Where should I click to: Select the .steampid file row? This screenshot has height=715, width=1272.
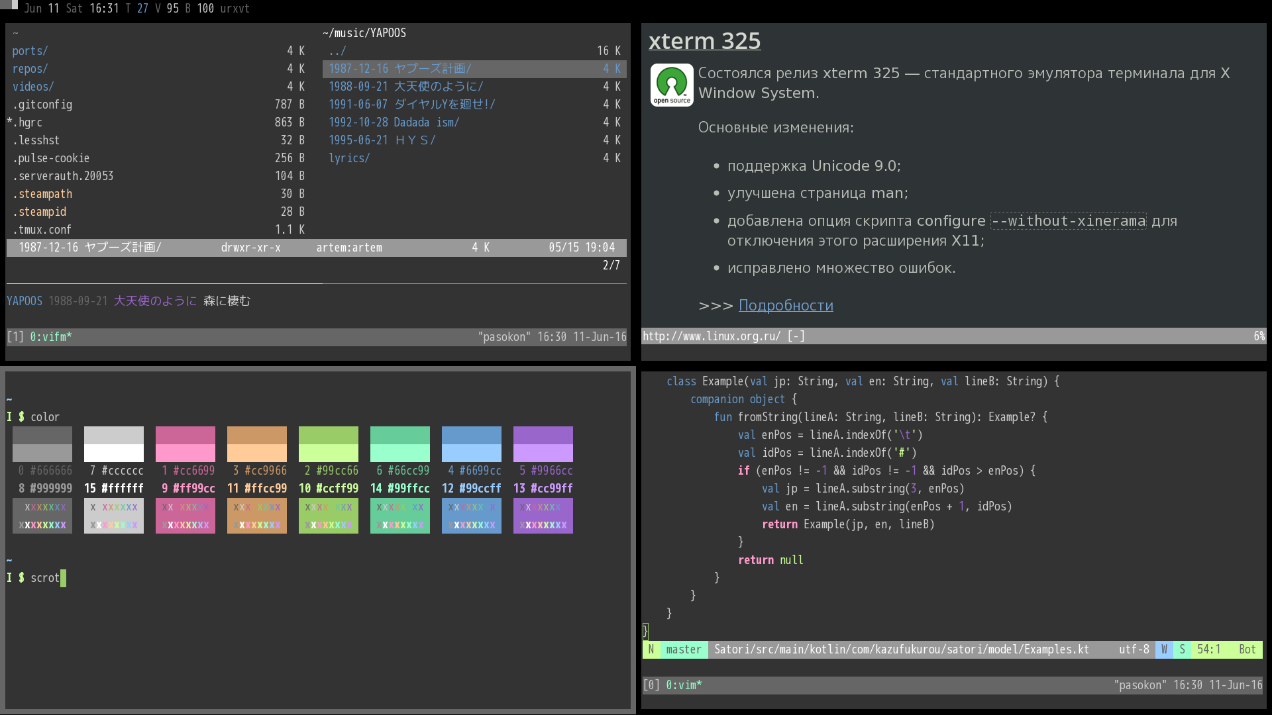pos(158,212)
